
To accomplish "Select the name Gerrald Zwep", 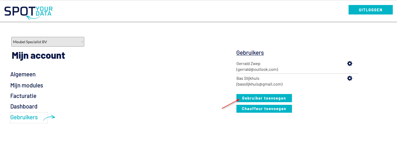I will coord(249,64).
